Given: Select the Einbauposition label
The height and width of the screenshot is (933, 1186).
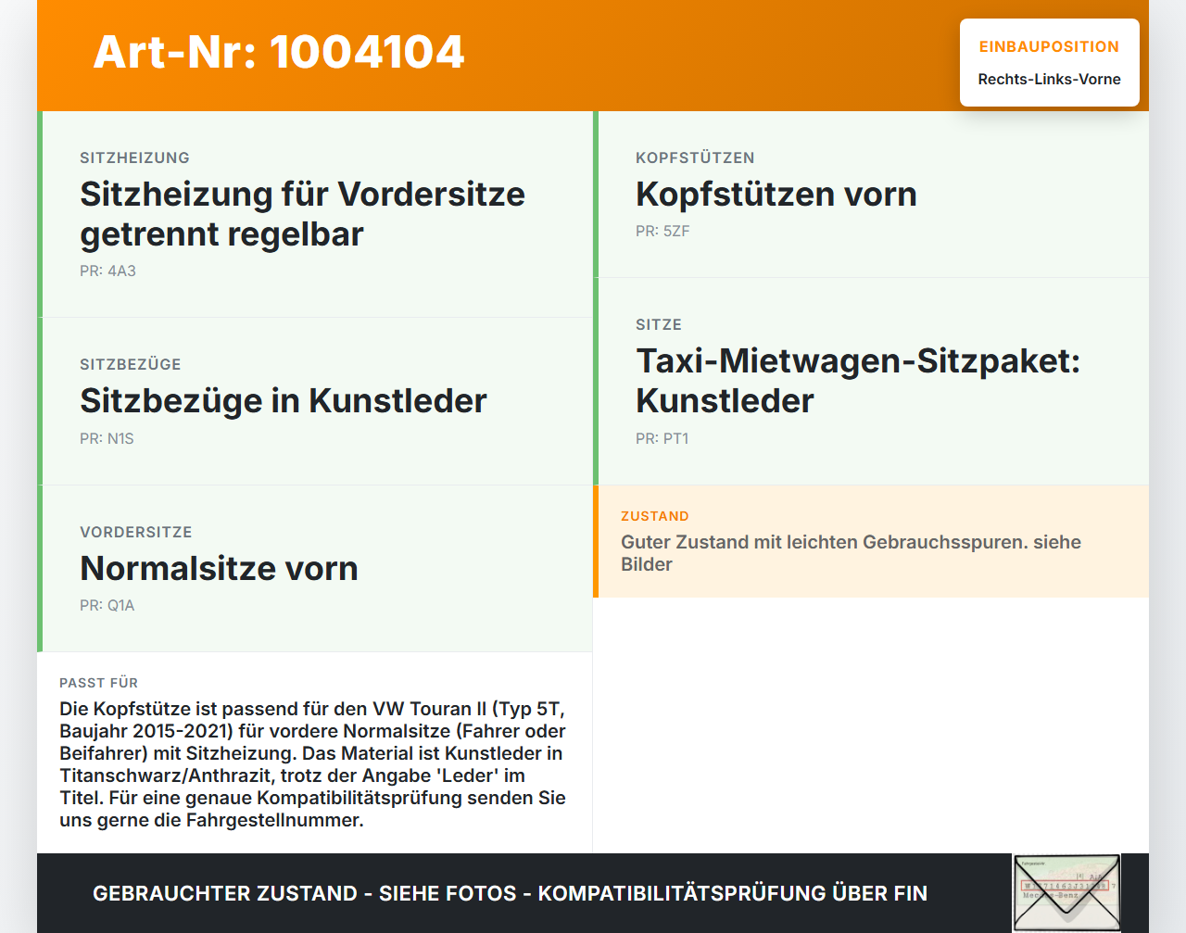Looking at the screenshot, I should [x=1049, y=46].
